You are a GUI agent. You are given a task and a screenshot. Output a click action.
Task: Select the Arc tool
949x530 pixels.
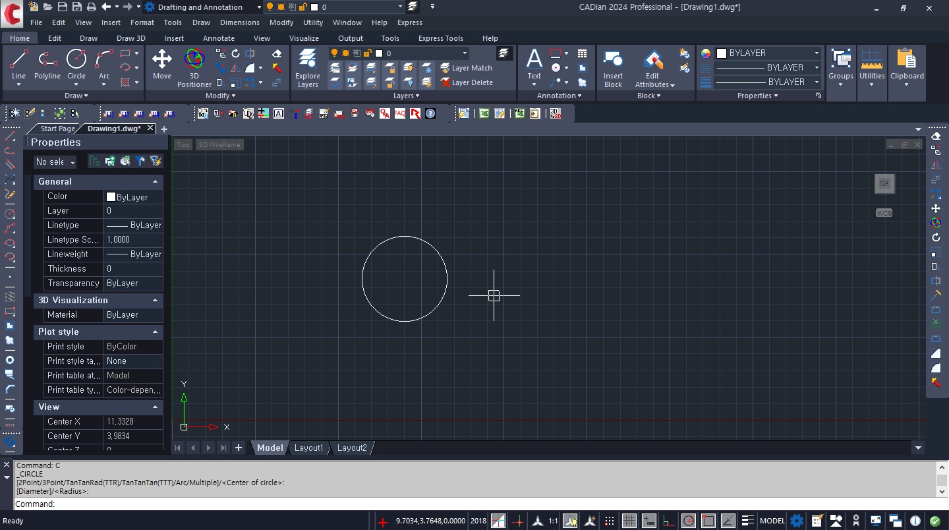coord(104,65)
